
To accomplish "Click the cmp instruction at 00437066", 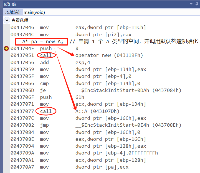I will tap(44, 83).
